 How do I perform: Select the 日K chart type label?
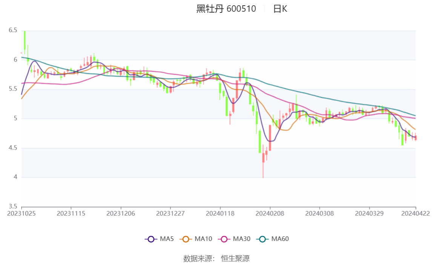pyautogui.click(x=280, y=9)
